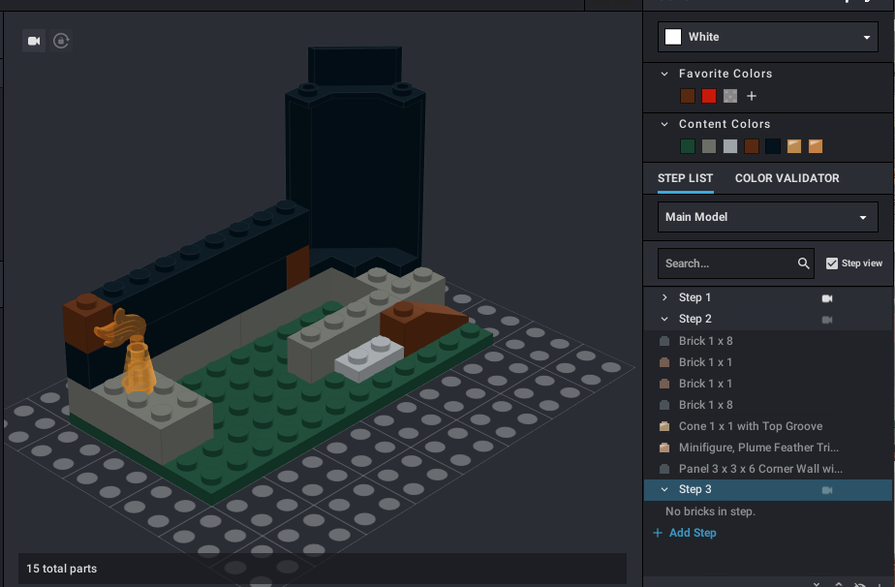Select Minifigure, Plume Feather part row
The width and height of the screenshot is (895, 587).
click(x=768, y=448)
